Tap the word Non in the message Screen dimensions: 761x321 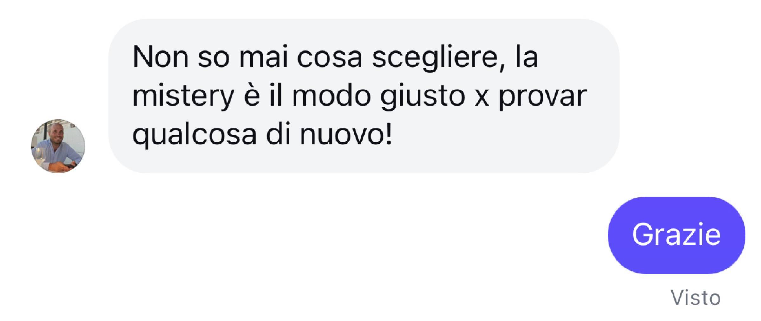click(161, 57)
